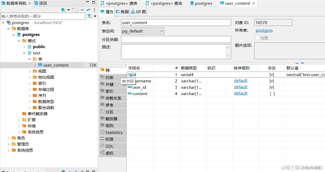Toggle the 分区 partition checkbox
The width and height of the screenshot is (325, 172).
pos(257,38)
